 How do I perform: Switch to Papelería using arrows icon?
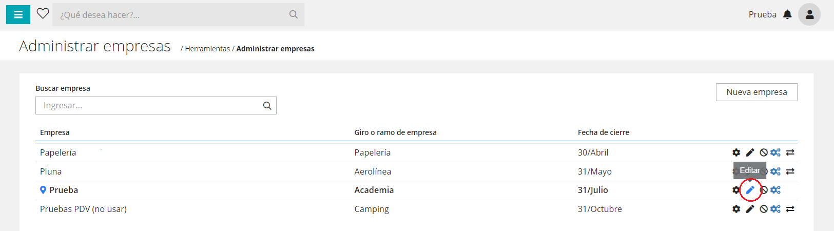tap(790, 152)
